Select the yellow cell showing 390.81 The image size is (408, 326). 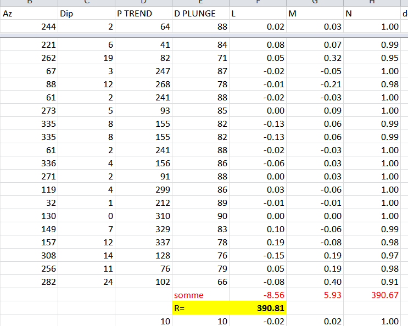click(x=258, y=308)
